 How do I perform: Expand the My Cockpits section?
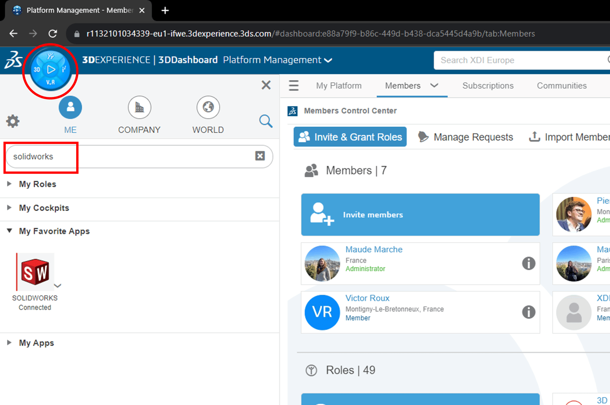[x=9, y=208]
